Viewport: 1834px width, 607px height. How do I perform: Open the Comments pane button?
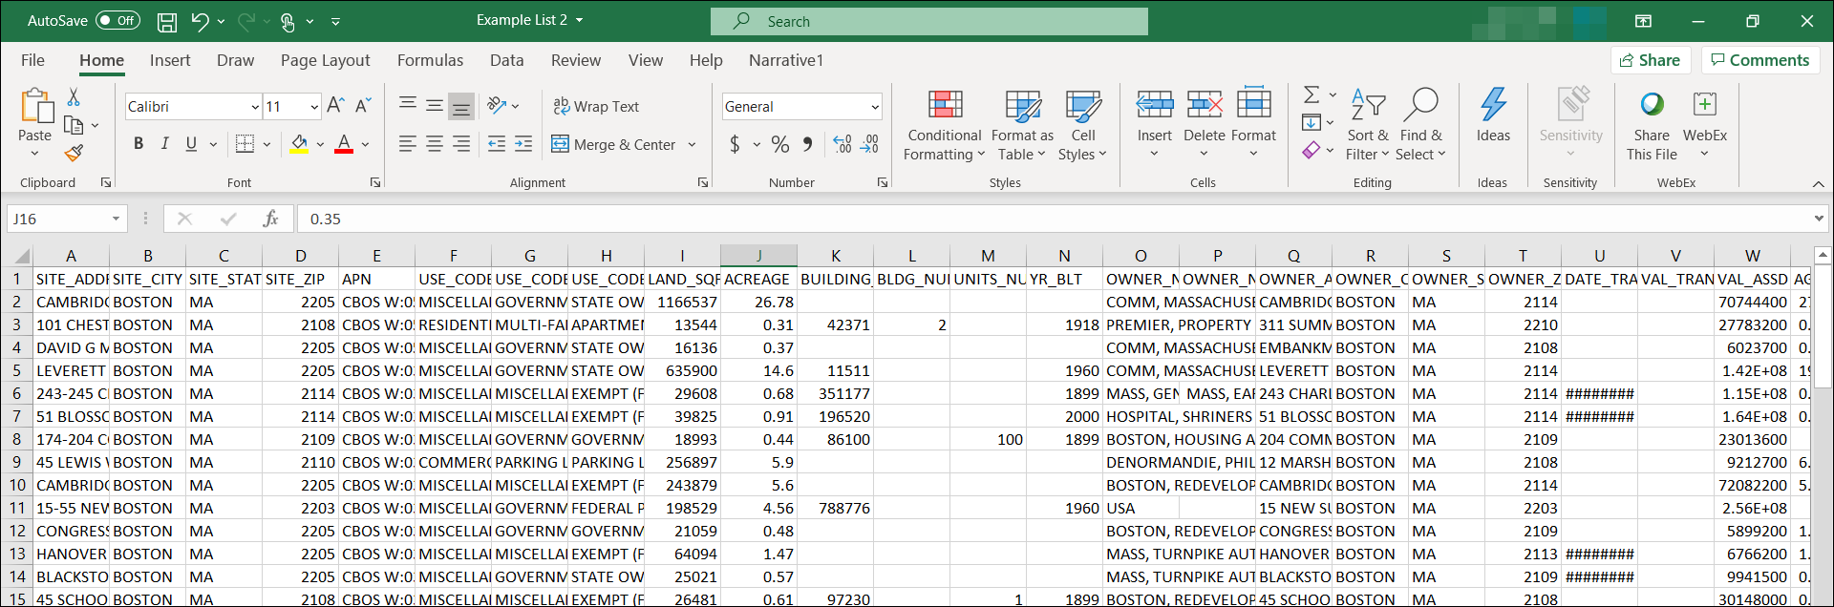point(1760,60)
